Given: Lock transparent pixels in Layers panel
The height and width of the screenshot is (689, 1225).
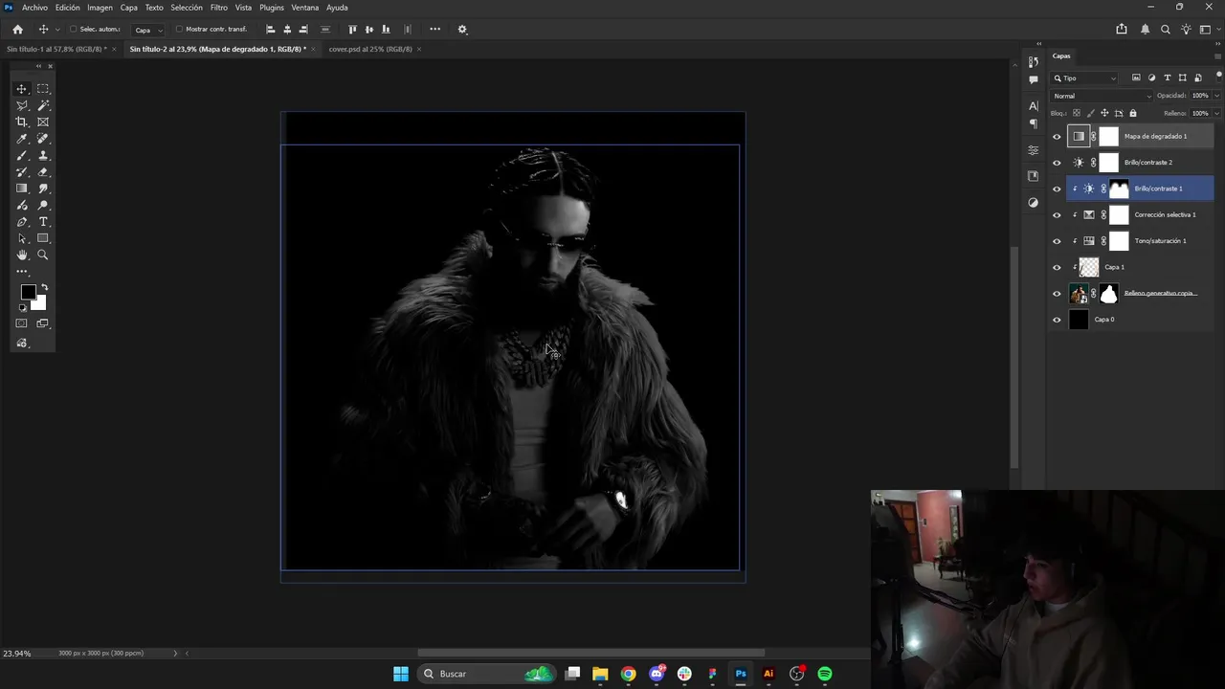Looking at the screenshot, I should point(1075,113).
